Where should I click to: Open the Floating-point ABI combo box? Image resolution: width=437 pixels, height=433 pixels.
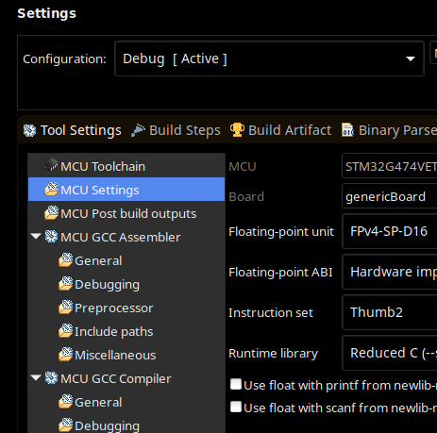390,272
